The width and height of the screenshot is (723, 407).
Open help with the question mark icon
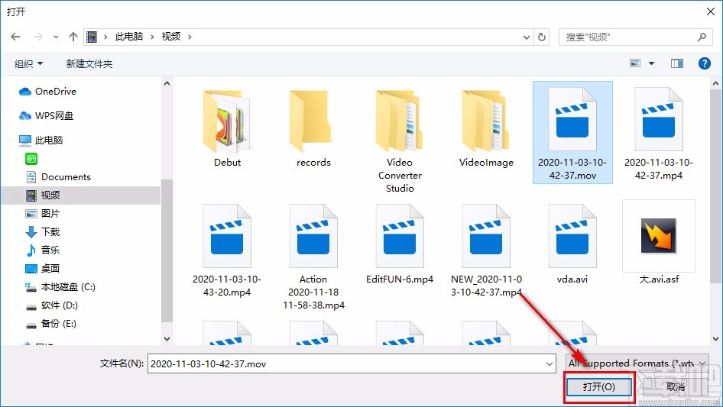(x=705, y=63)
